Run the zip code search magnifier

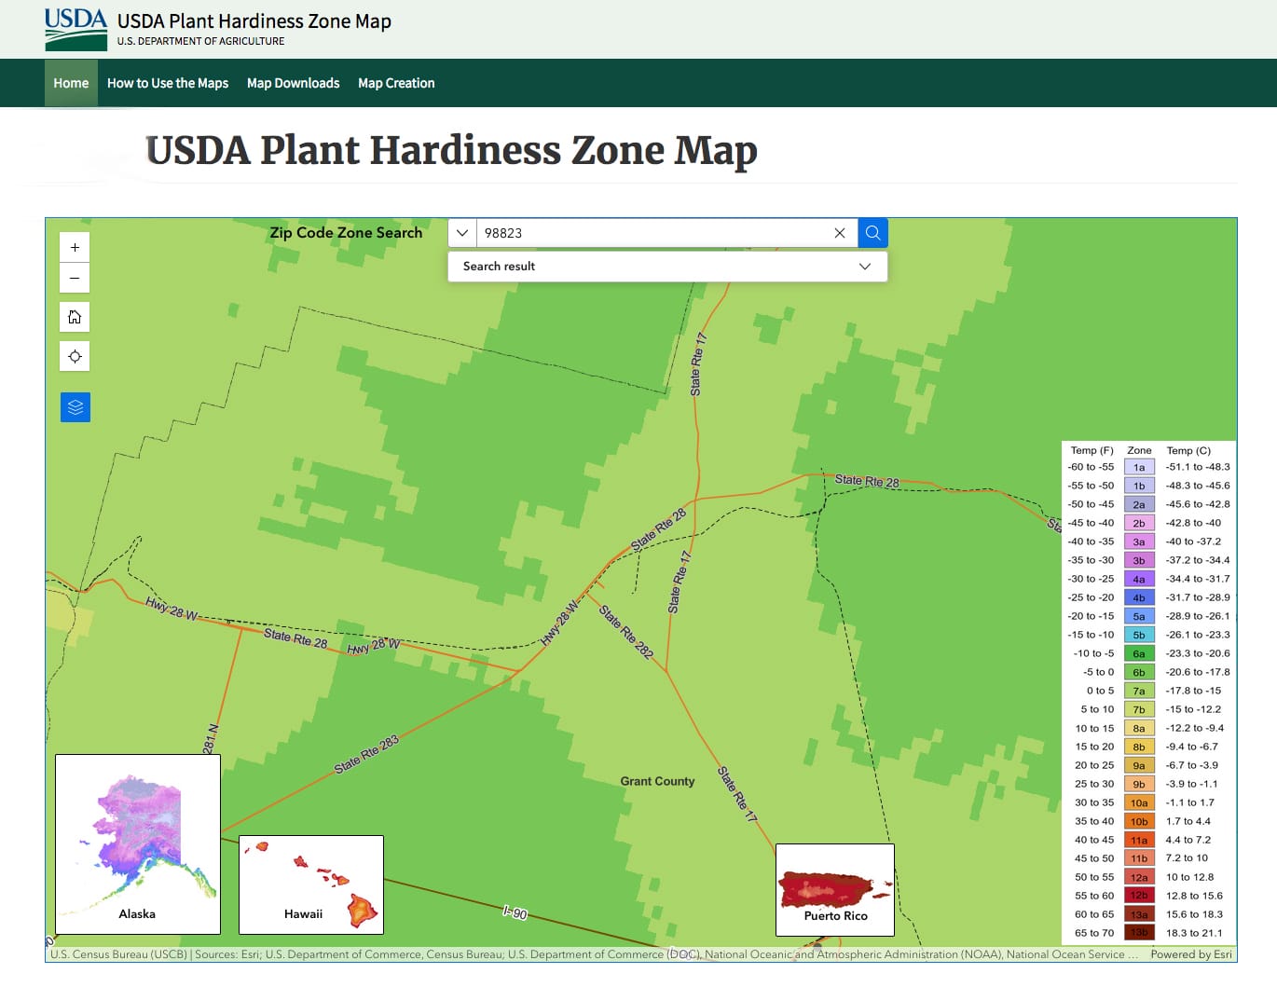click(872, 233)
